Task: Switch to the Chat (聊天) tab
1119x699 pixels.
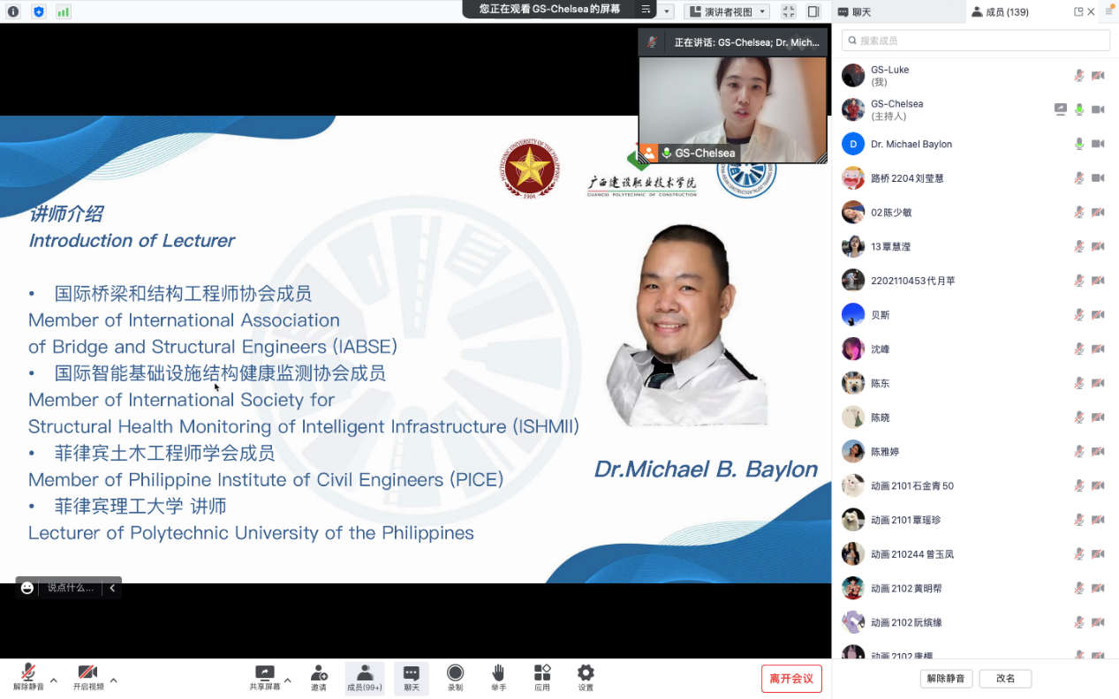Action: pos(898,11)
